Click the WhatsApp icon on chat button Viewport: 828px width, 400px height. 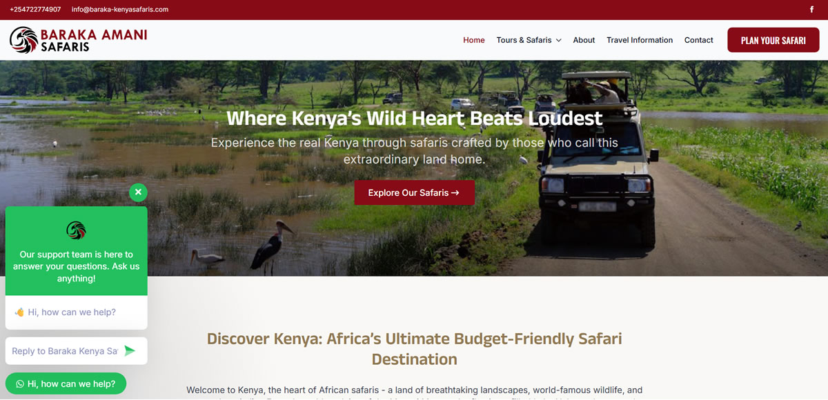[x=20, y=384]
